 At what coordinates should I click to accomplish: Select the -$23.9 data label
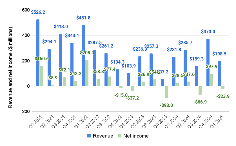(x=223, y=96)
